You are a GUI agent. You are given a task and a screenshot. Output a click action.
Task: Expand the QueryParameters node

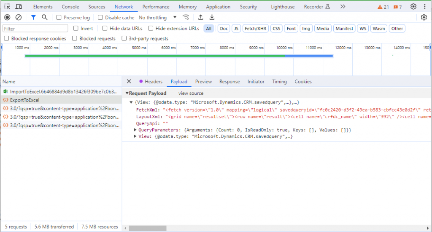pyautogui.click(x=135, y=130)
